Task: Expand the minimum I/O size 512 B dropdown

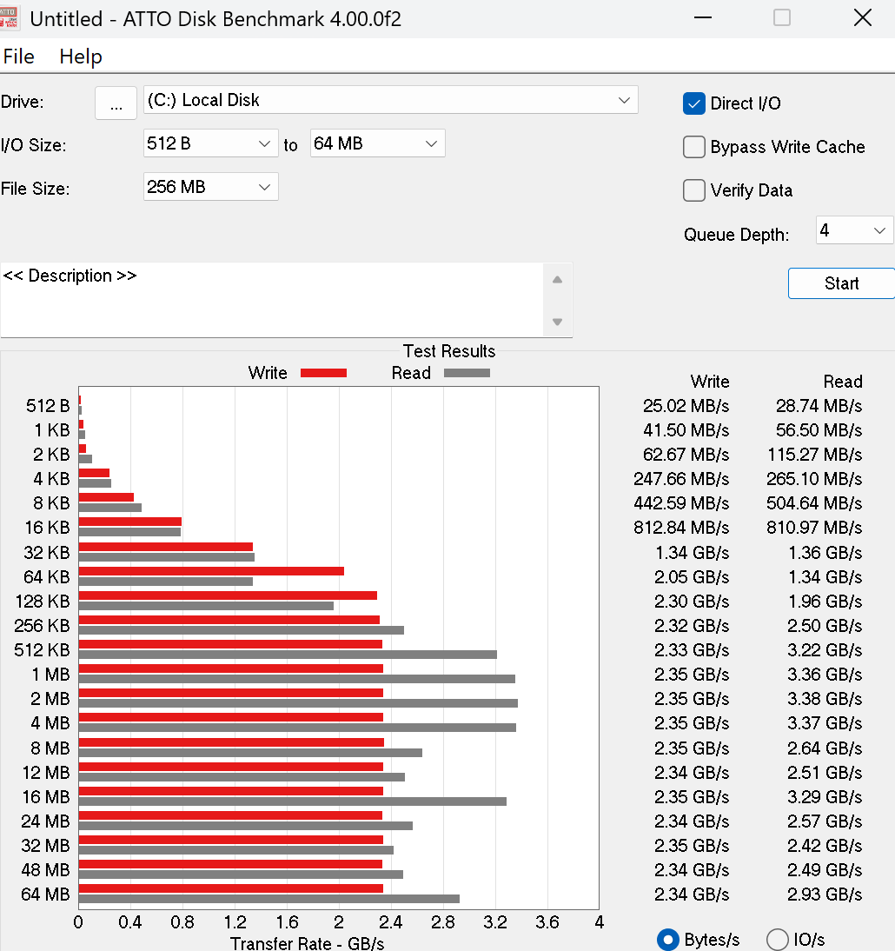Action: point(210,143)
